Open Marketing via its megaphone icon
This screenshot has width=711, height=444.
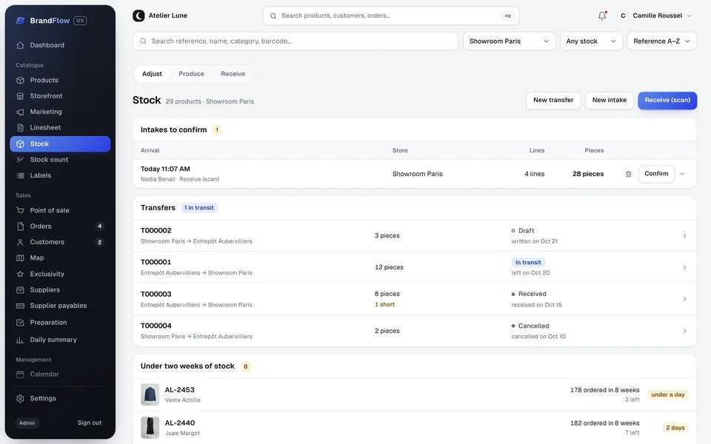[x=20, y=112]
